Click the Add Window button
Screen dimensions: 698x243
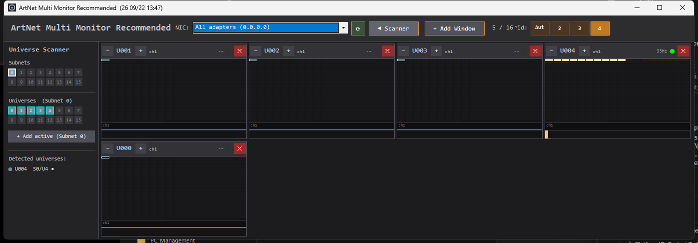tap(454, 28)
